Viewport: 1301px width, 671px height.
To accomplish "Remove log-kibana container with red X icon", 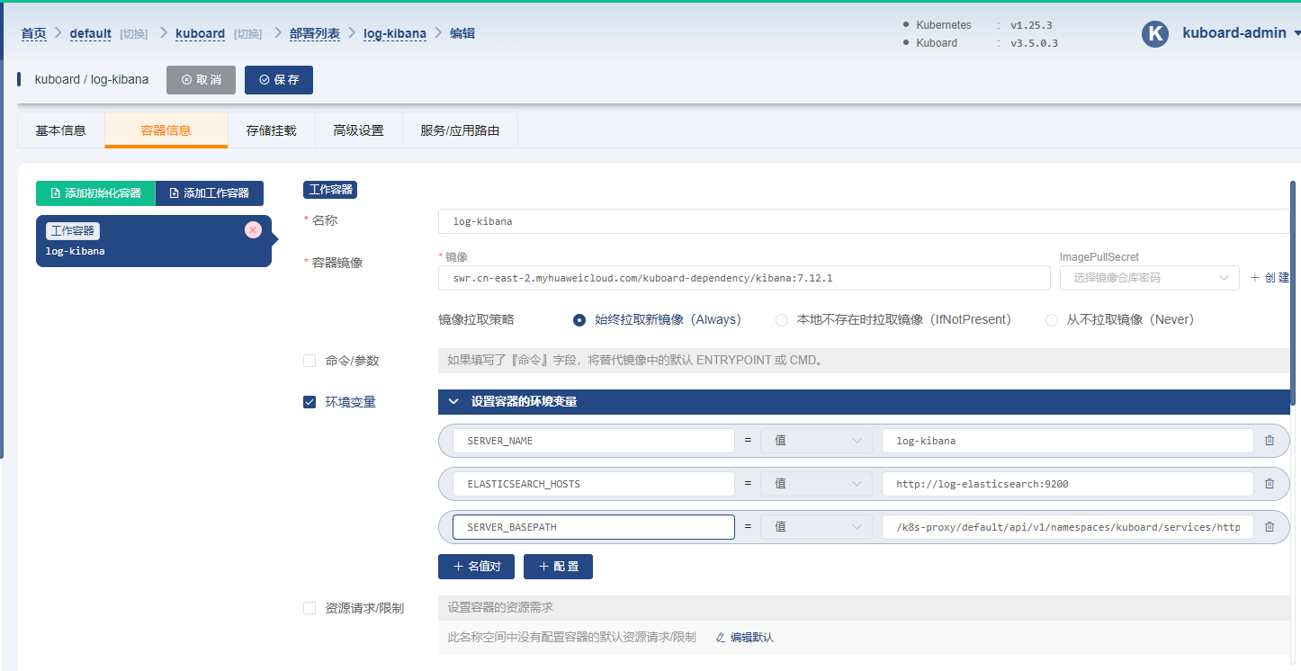I will (x=253, y=230).
